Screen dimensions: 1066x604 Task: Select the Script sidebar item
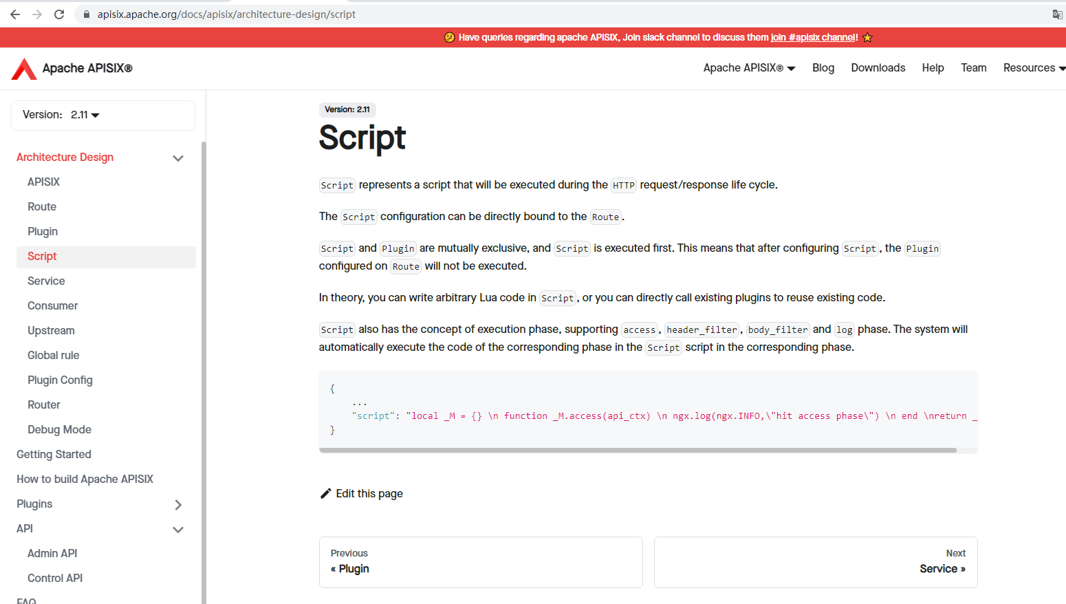[106, 257]
